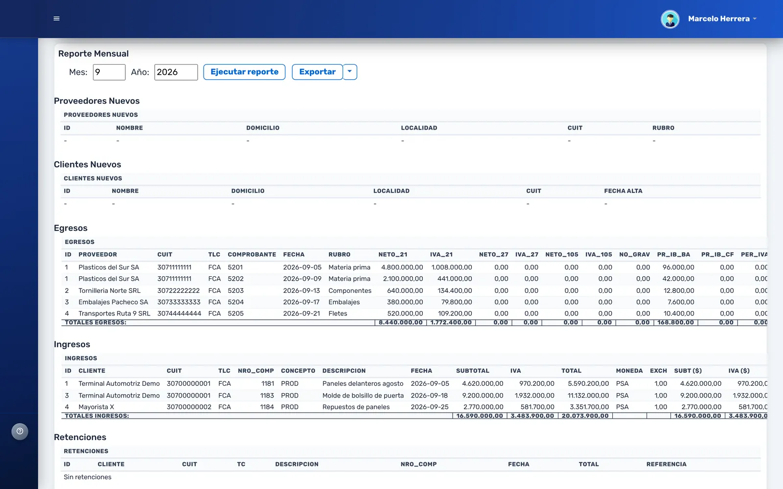Select Embalajes Pacheco SA supplier cell
This screenshot has height=489, width=783.
[x=113, y=302]
